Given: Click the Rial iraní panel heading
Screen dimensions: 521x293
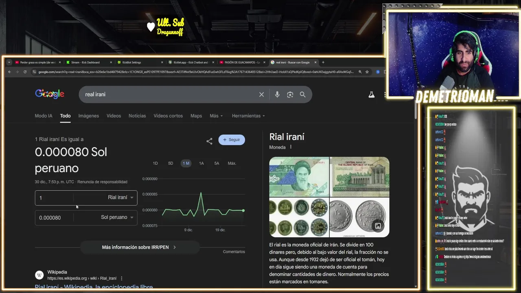Looking at the screenshot, I should coord(287,137).
